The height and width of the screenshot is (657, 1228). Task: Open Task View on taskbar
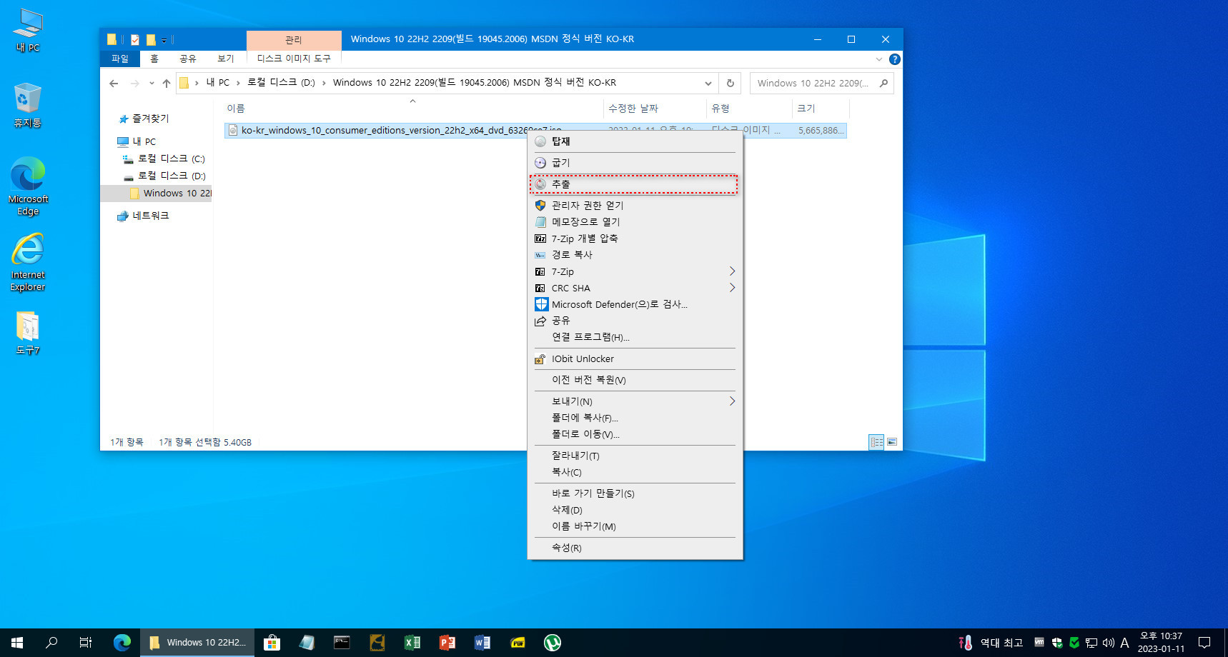pos(86,643)
